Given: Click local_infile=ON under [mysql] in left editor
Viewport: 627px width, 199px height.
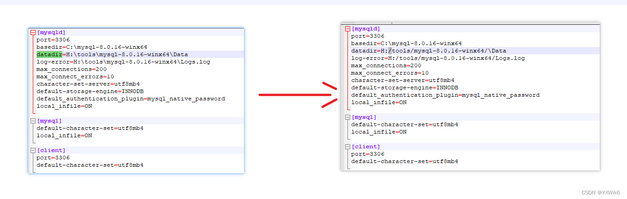Looking at the screenshot, I should (64, 135).
